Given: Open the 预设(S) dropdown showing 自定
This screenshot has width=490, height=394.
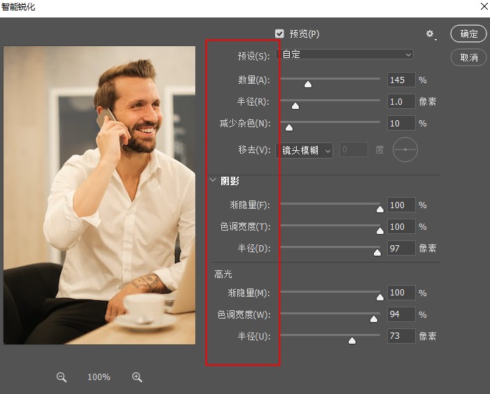Looking at the screenshot, I should tap(344, 54).
